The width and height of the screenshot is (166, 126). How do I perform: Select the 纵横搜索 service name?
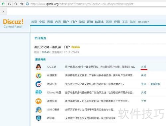click(x=52, y=75)
